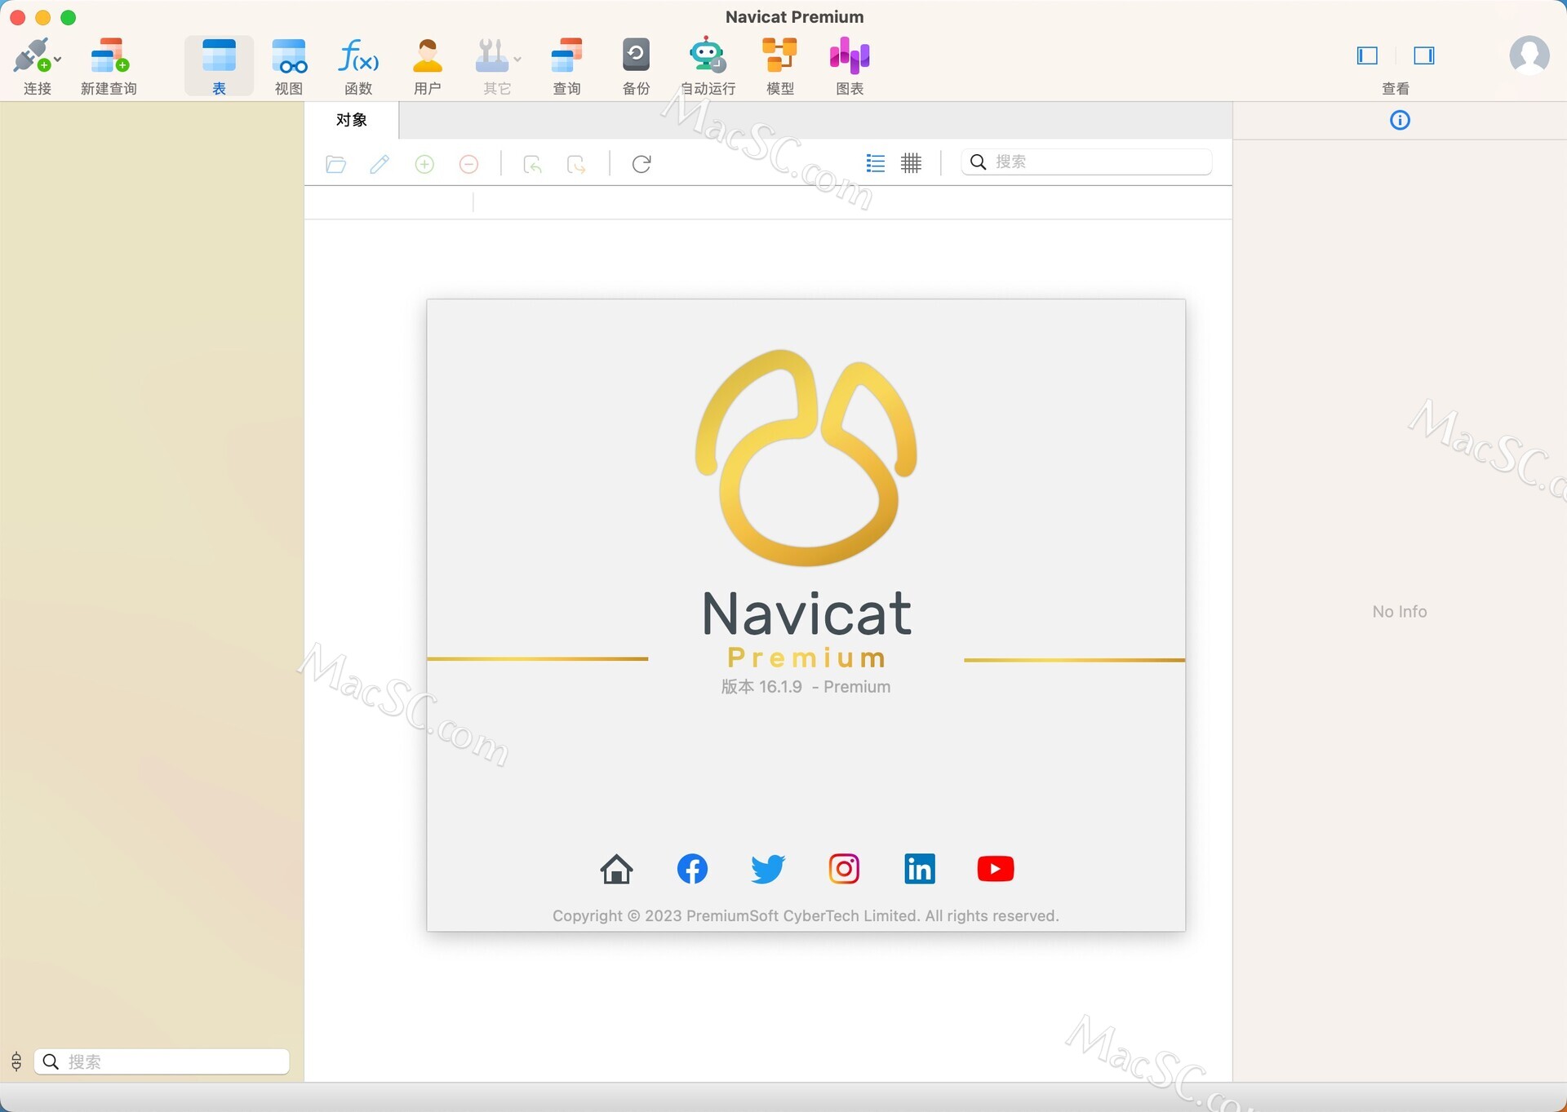Click the info tab icon in right pane

[1400, 121]
